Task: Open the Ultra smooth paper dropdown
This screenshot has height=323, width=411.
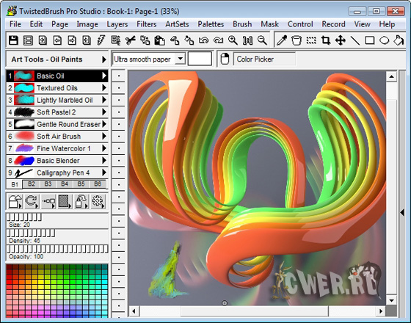Action: 181,59
